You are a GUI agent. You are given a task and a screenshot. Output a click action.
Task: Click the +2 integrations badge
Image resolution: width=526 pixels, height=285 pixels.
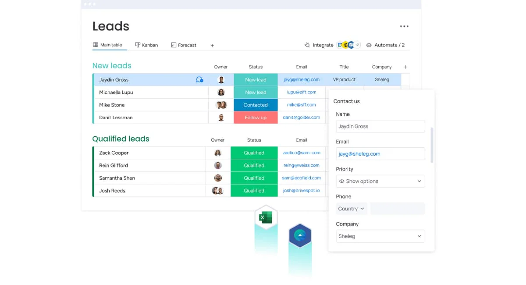click(x=357, y=45)
